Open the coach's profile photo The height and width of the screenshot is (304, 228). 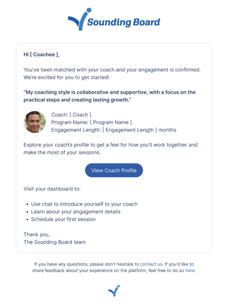[x=35, y=122]
